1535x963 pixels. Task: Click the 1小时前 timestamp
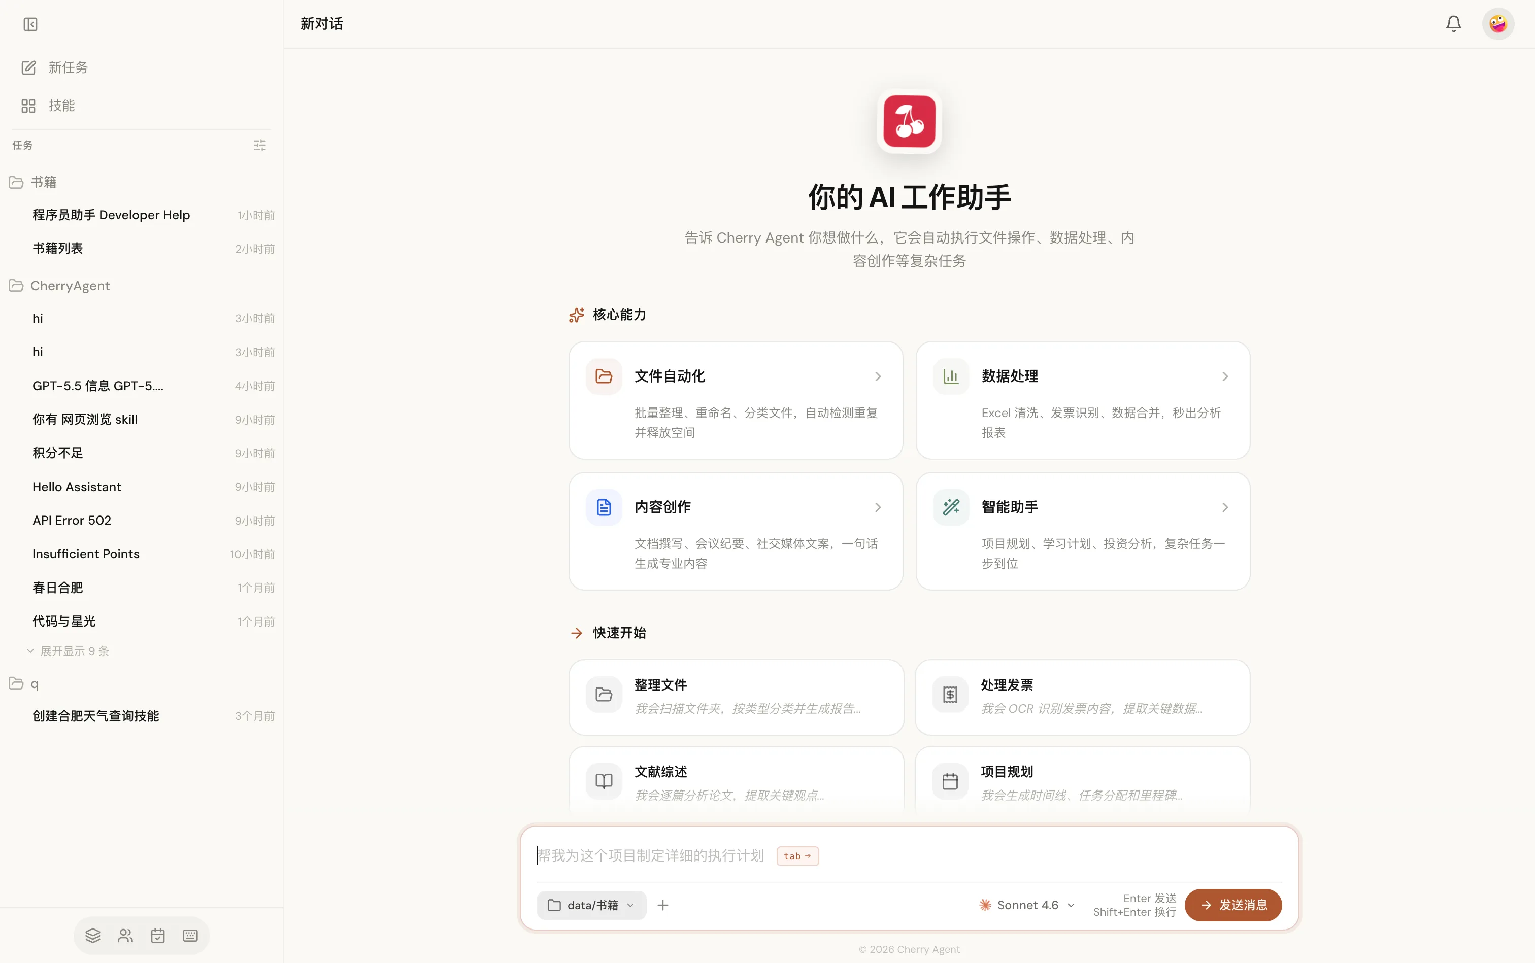pos(255,215)
